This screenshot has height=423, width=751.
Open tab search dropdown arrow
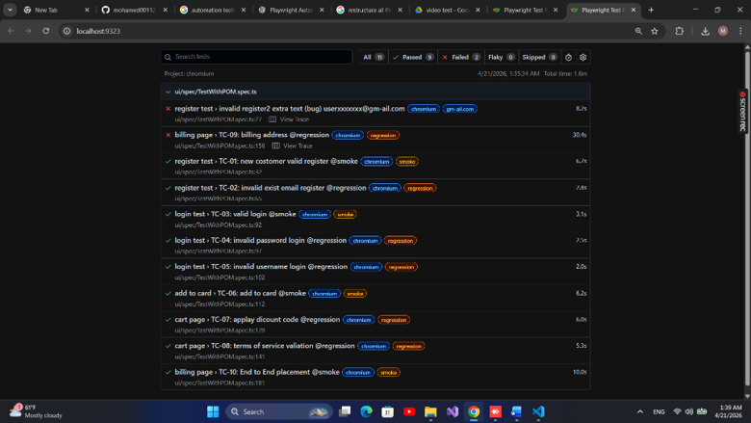click(x=10, y=10)
